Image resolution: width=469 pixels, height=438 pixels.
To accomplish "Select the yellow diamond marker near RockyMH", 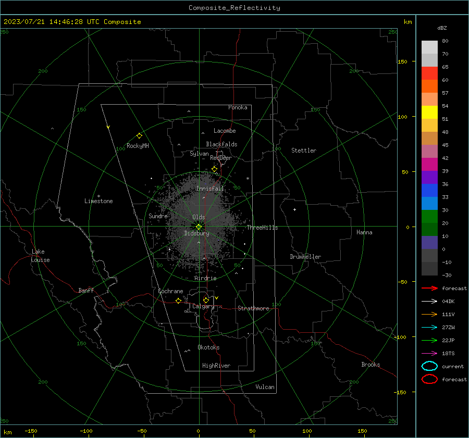I will point(139,136).
